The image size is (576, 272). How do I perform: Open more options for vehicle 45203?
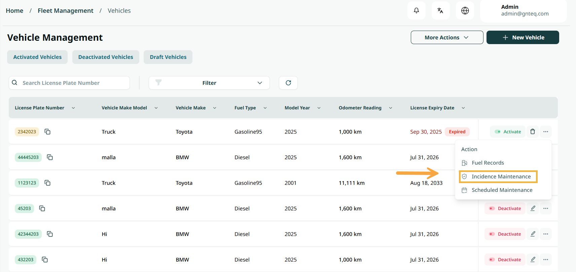[x=546, y=208]
